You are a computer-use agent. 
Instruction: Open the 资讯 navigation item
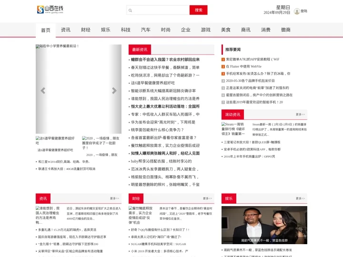pyautogui.click(x=66, y=30)
